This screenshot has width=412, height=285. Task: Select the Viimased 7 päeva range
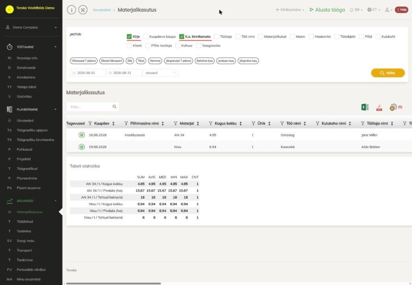(84, 61)
